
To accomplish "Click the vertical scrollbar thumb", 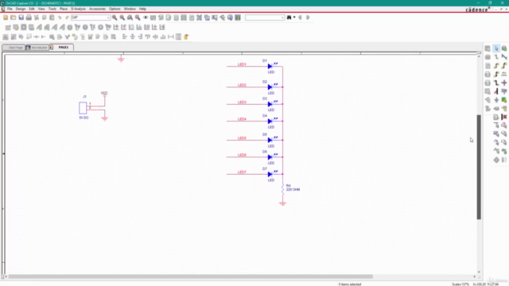I will click(479, 167).
